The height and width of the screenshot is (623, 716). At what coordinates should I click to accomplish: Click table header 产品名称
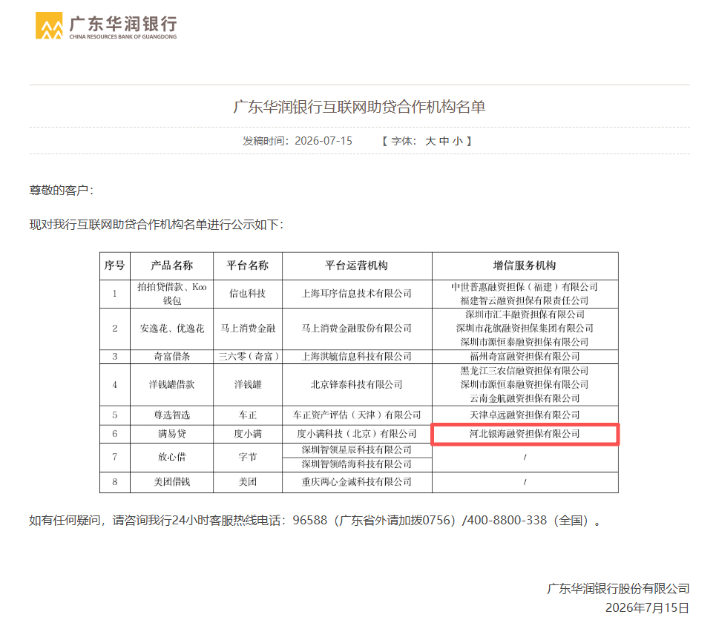pos(171,266)
